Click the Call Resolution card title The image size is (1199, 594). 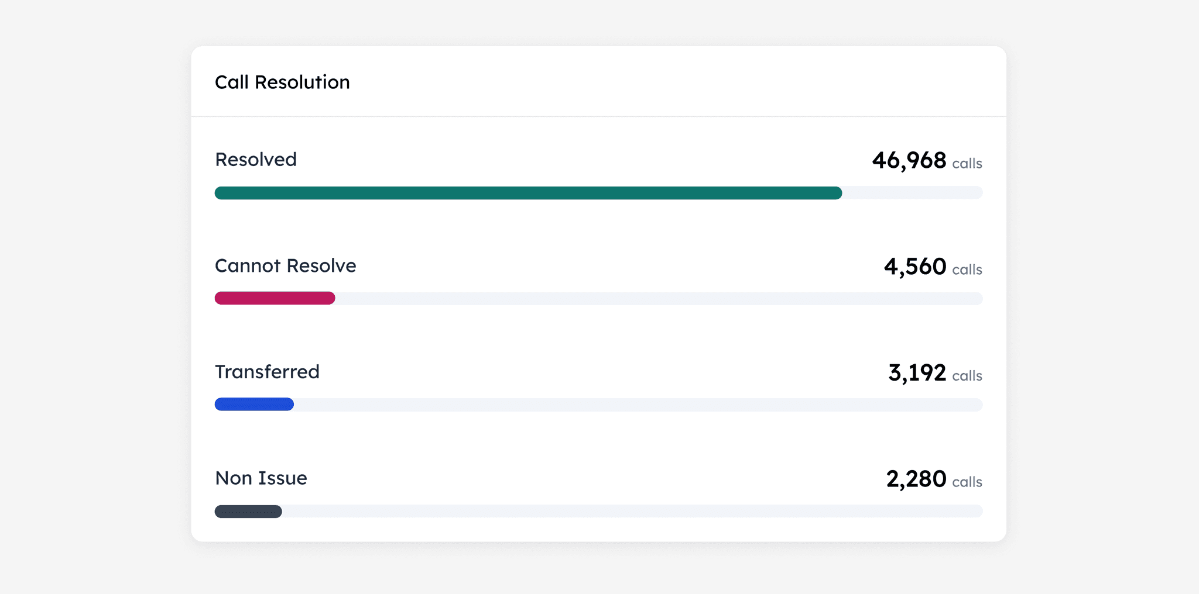click(x=282, y=82)
